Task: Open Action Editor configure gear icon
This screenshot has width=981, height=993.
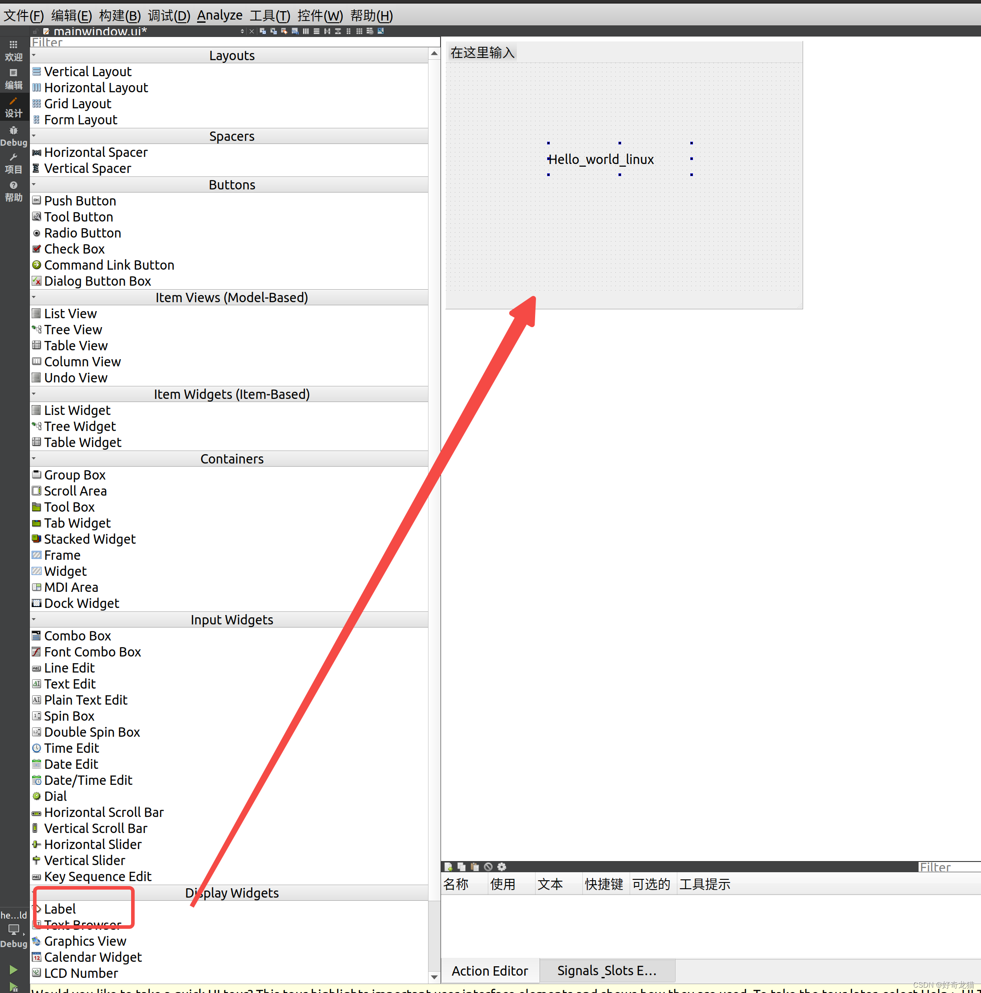Action: pyautogui.click(x=502, y=867)
